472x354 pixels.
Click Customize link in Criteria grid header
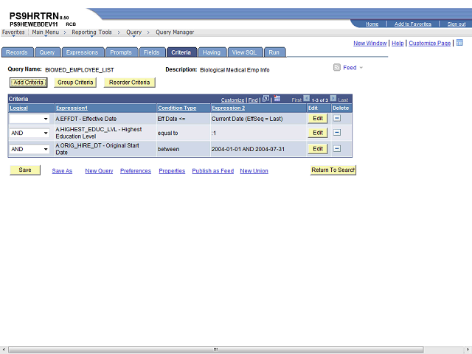(233, 100)
